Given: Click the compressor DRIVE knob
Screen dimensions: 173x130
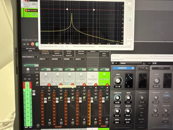Looking at the screenshot, I should tap(118, 80).
